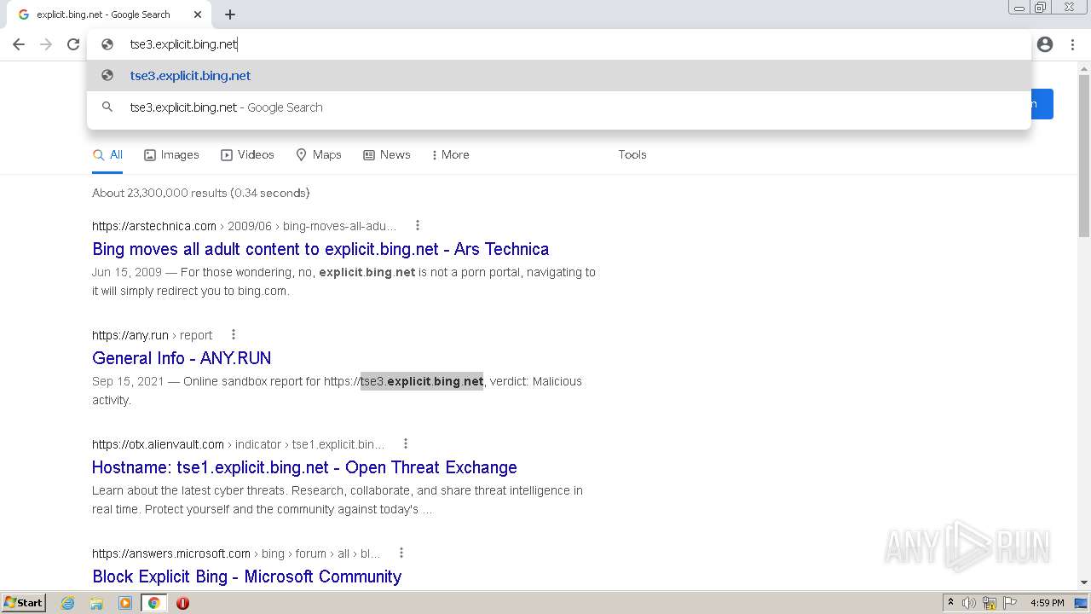
Task: Open the network status tray icon
Action: (x=990, y=603)
